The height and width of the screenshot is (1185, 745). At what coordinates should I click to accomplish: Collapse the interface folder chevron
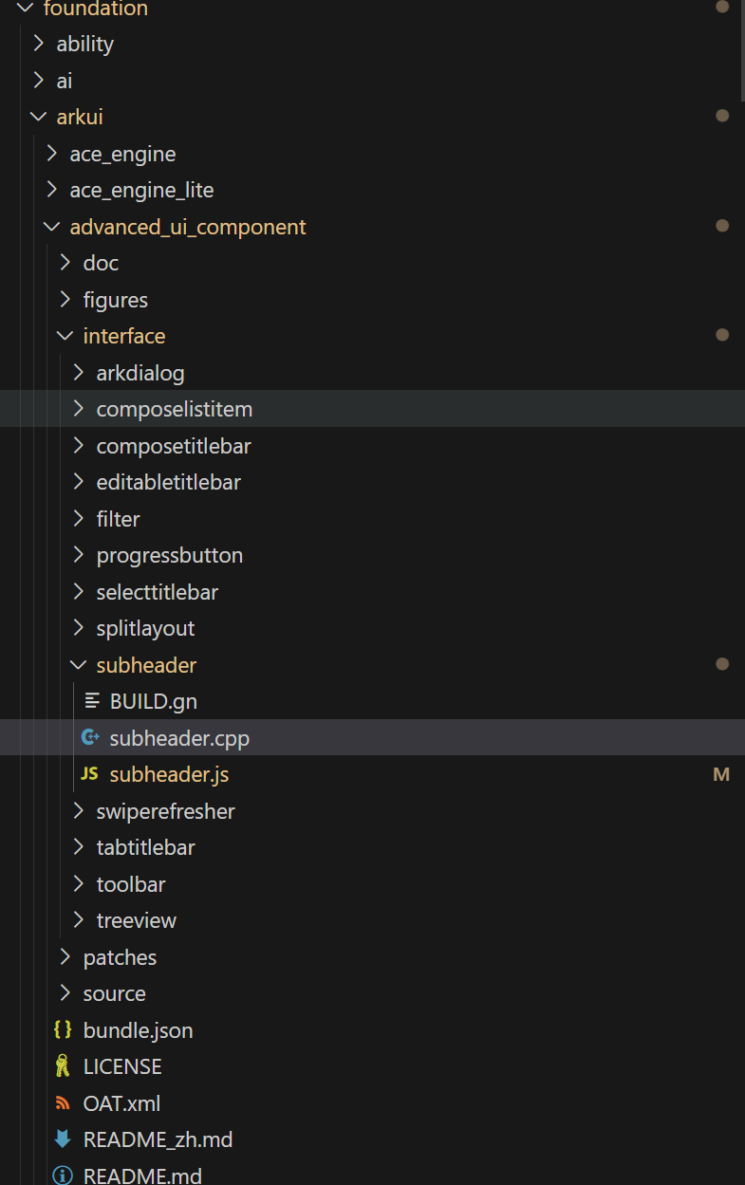click(x=65, y=336)
